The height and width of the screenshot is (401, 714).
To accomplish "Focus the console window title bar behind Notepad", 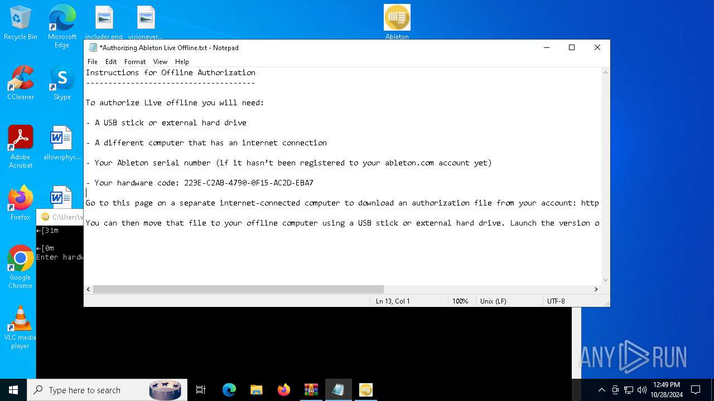I will click(x=60, y=217).
